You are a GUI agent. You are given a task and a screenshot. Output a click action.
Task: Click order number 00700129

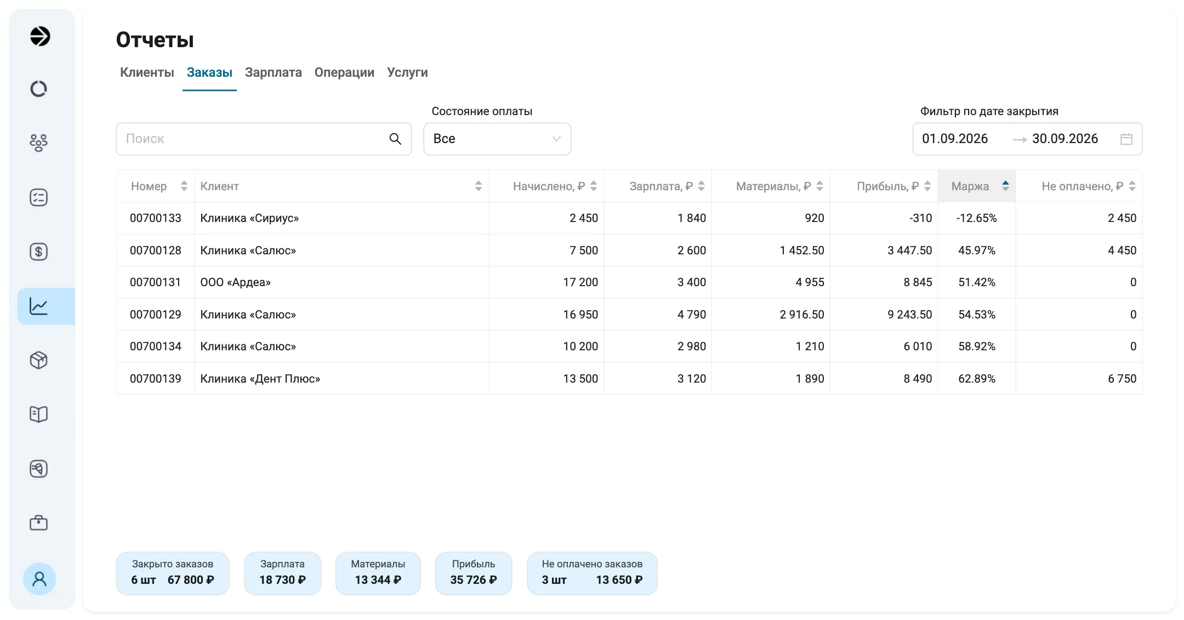[156, 315]
